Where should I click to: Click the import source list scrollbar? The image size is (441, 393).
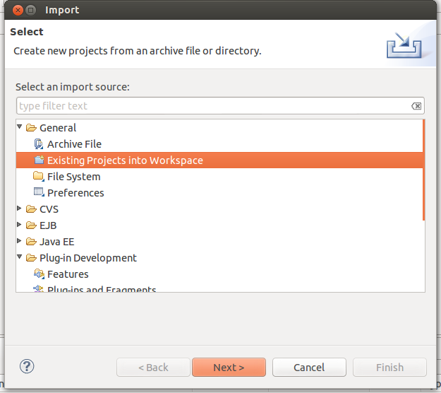423,170
